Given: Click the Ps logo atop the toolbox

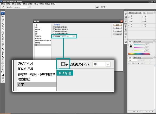Looking at the screenshot, I should (3, 14).
